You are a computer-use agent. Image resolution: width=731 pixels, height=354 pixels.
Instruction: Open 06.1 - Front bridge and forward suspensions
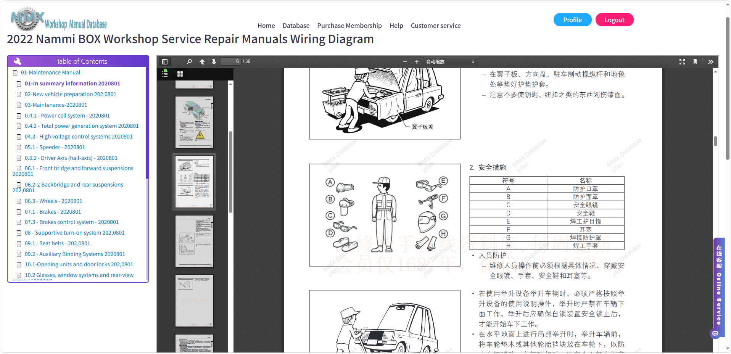tap(73, 171)
